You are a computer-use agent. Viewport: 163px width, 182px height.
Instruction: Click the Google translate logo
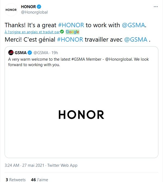click(x=72, y=32)
